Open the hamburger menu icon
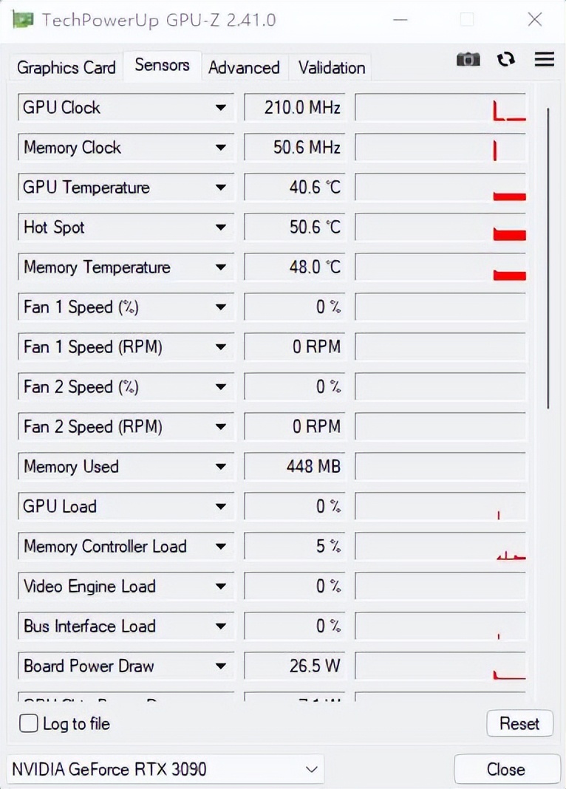566x789 pixels. point(545,60)
